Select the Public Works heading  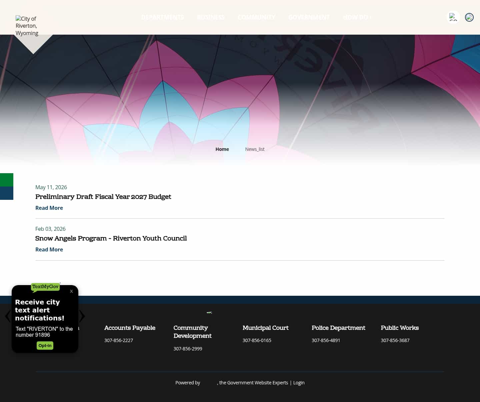[400, 328]
